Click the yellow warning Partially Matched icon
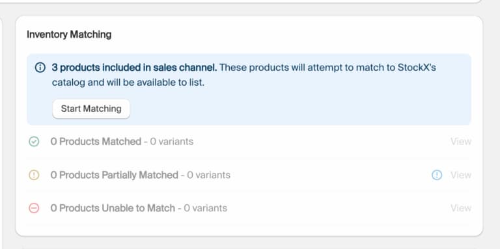 (34, 175)
